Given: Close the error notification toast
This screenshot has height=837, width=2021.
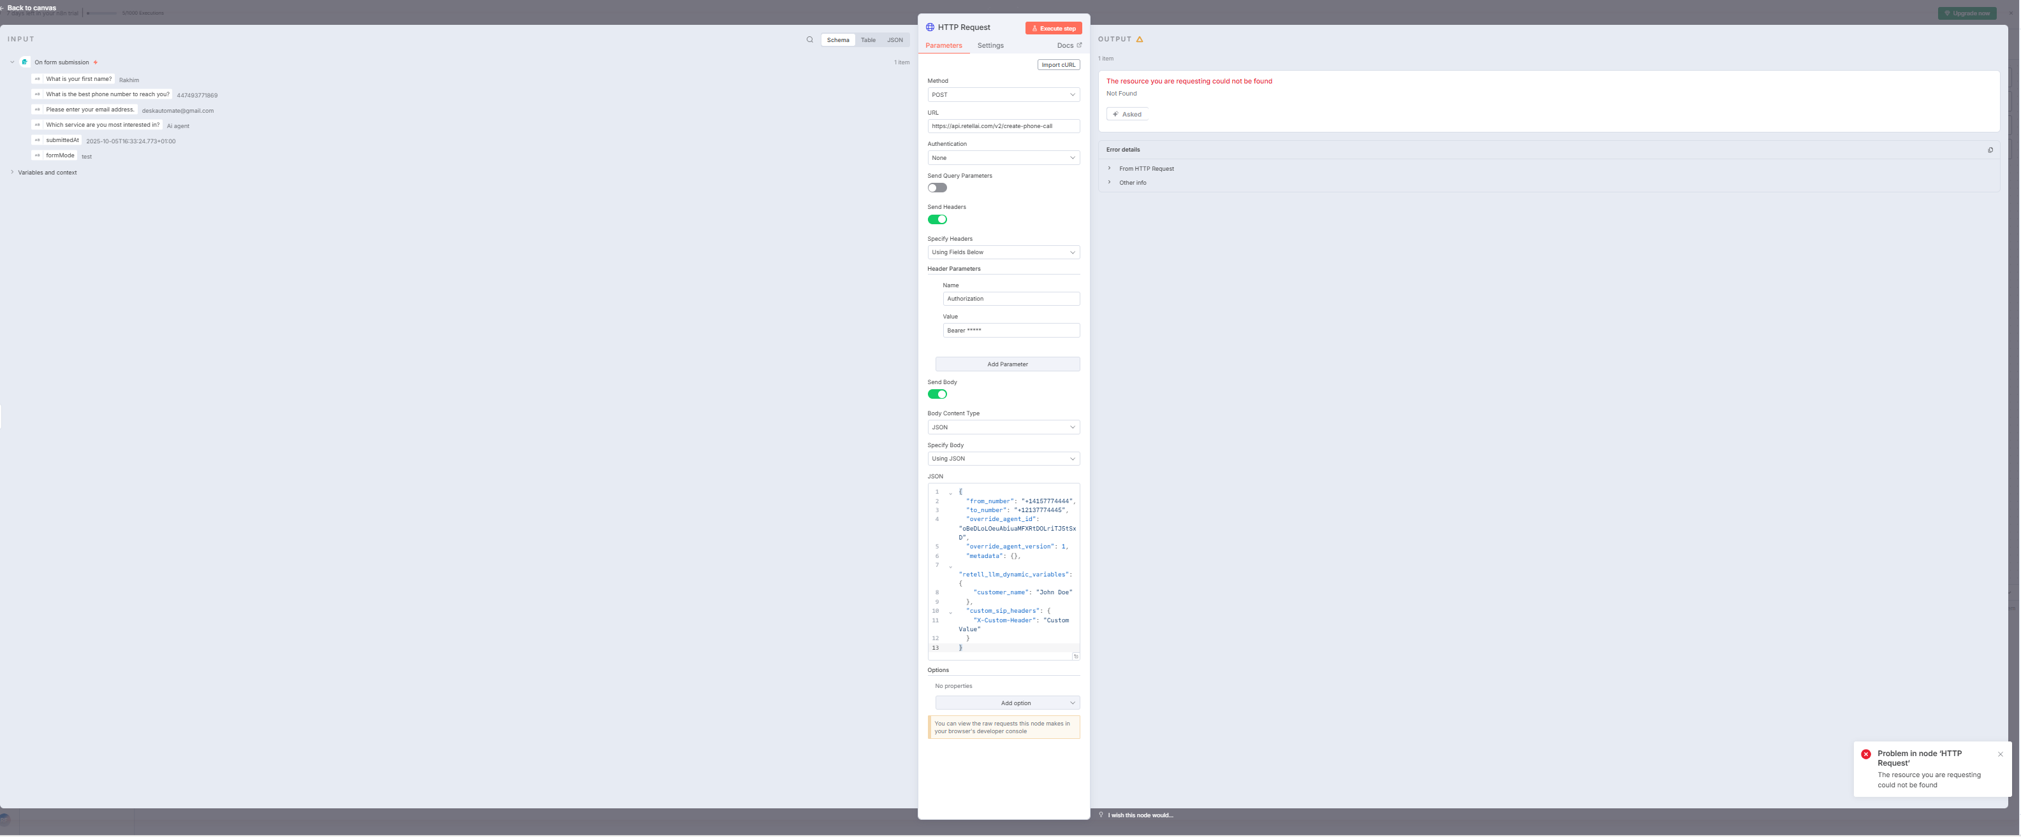Looking at the screenshot, I should click(2000, 754).
